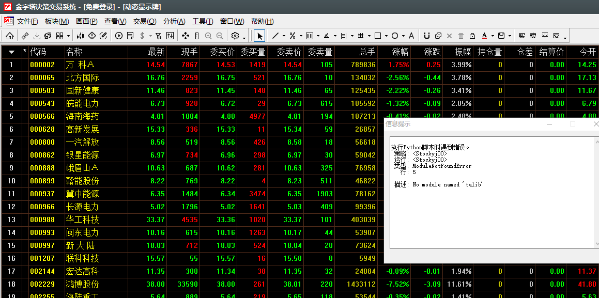
Task: Open dropdown arrow next to percent tool
Action: [x=301, y=36]
